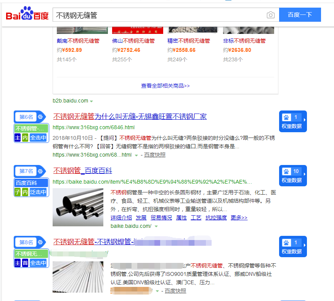Viewport: 334px width, 301px height.
Task: Click the Baidu logo
Action: click(x=27, y=14)
